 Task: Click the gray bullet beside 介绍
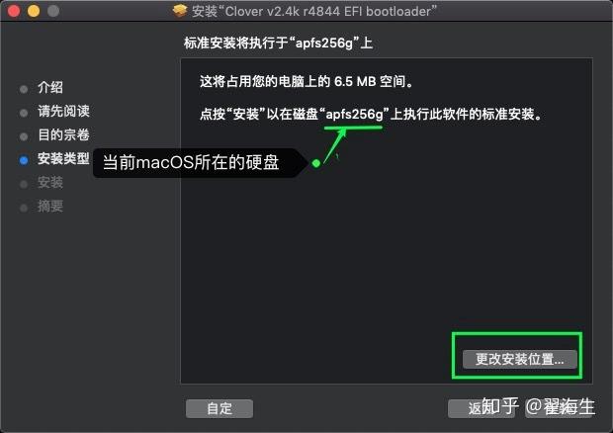point(24,89)
